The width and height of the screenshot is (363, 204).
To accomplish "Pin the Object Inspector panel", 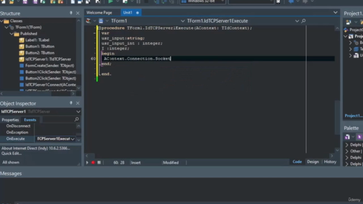I will pos(71,103).
